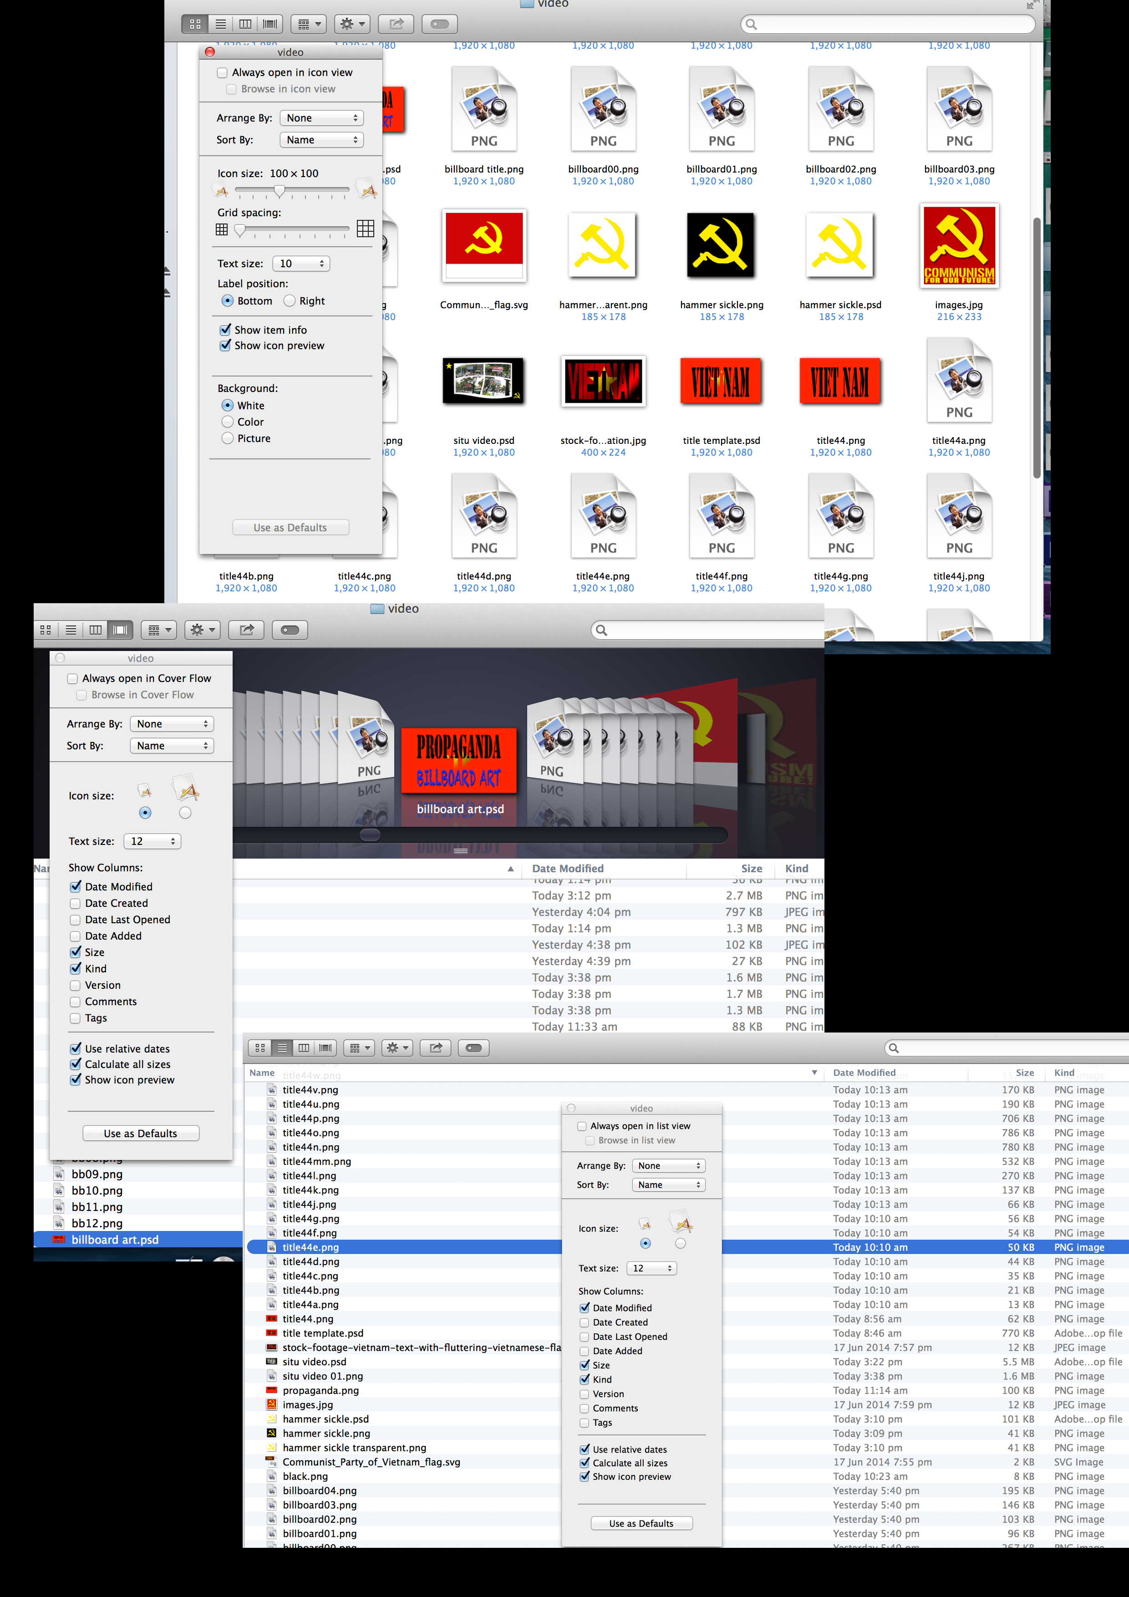Viewport: 1129px width, 1597px height.
Task: Adjust the Grid spacing slider
Action: click(240, 229)
